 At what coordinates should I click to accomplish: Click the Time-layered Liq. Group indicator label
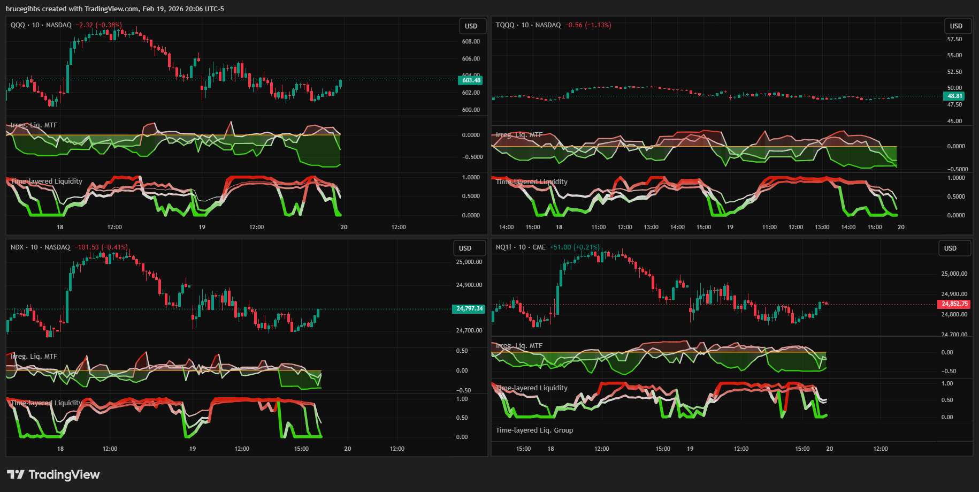coord(534,430)
